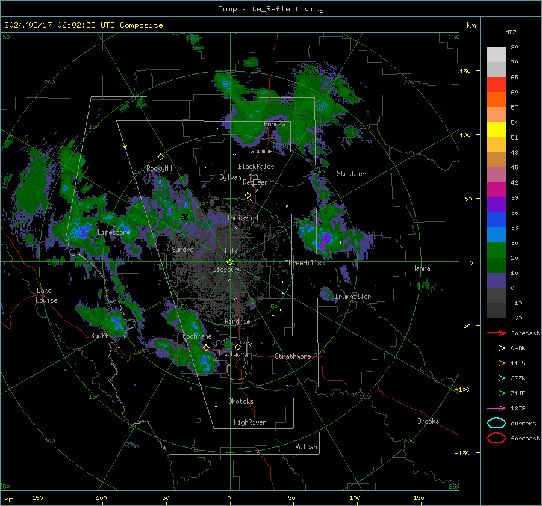Click the Drumheller city label
The image size is (542, 506).
pyautogui.click(x=352, y=297)
